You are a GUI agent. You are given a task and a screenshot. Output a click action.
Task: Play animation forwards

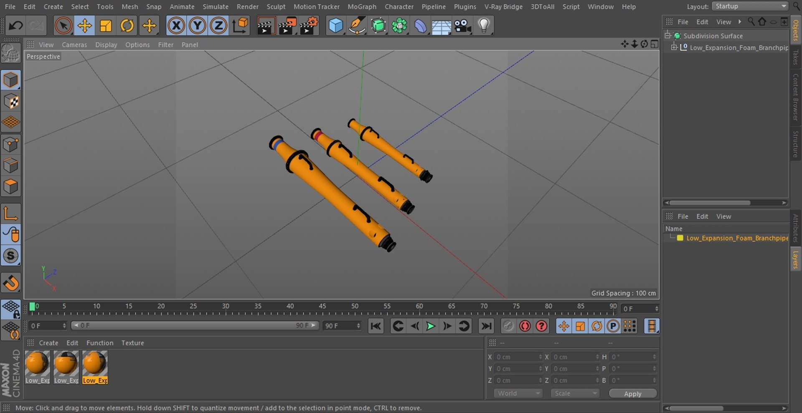(430, 326)
